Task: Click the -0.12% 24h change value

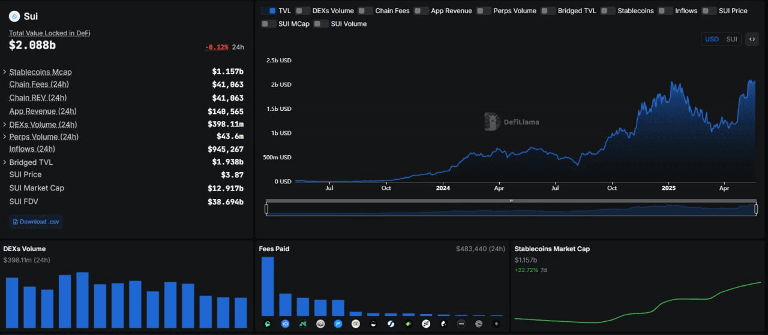Action: 217,47
